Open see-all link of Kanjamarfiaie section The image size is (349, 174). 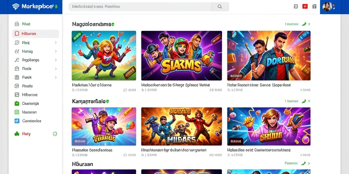(292, 101)
